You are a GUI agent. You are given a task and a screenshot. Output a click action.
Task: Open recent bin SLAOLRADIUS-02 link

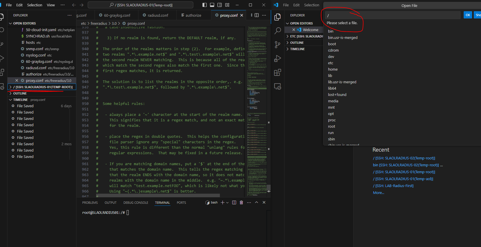[x=406, y=165]
